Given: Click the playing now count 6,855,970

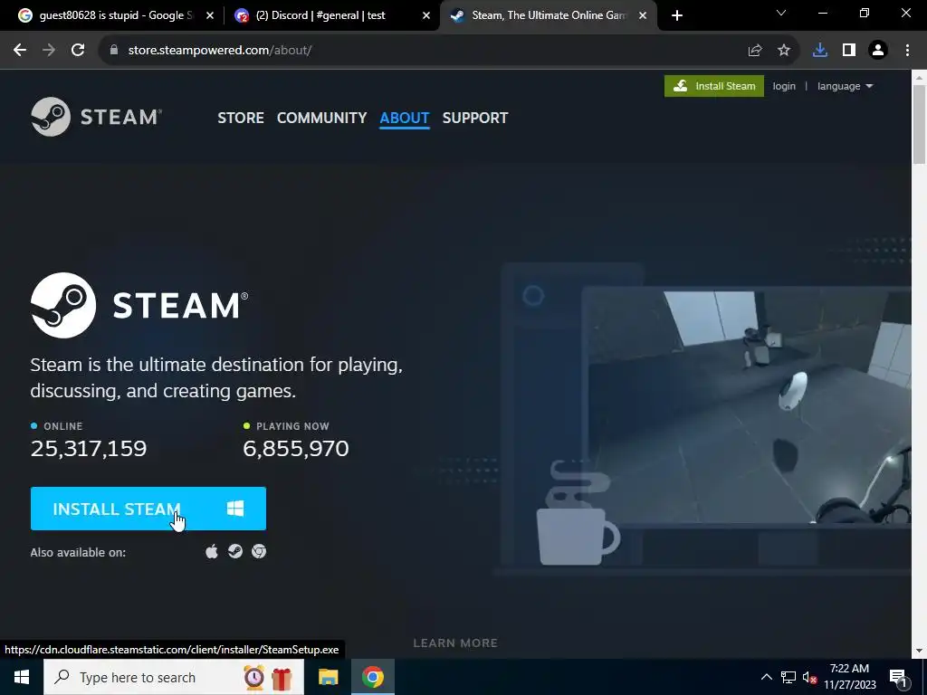Looking at the screenshot, I should [296, 449].
